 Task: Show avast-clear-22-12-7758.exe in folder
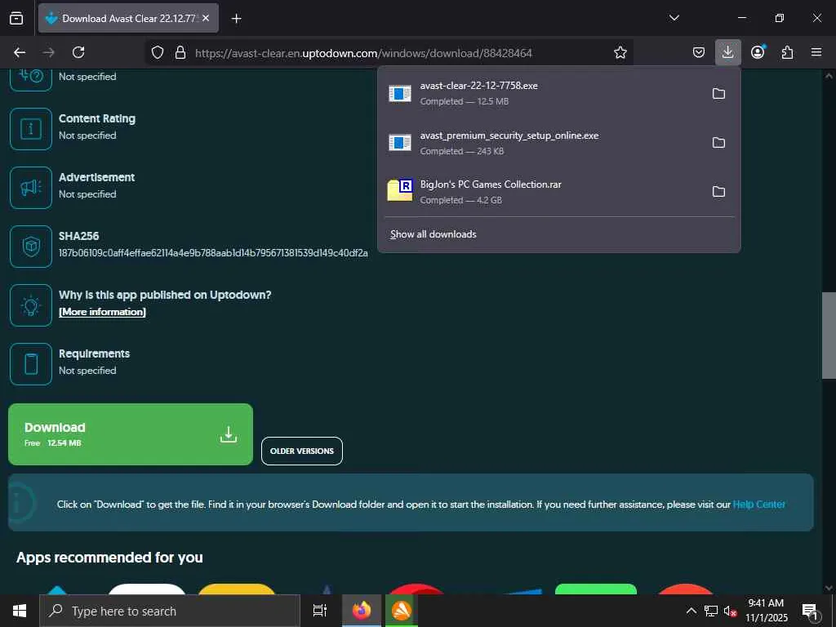point(718,93)
